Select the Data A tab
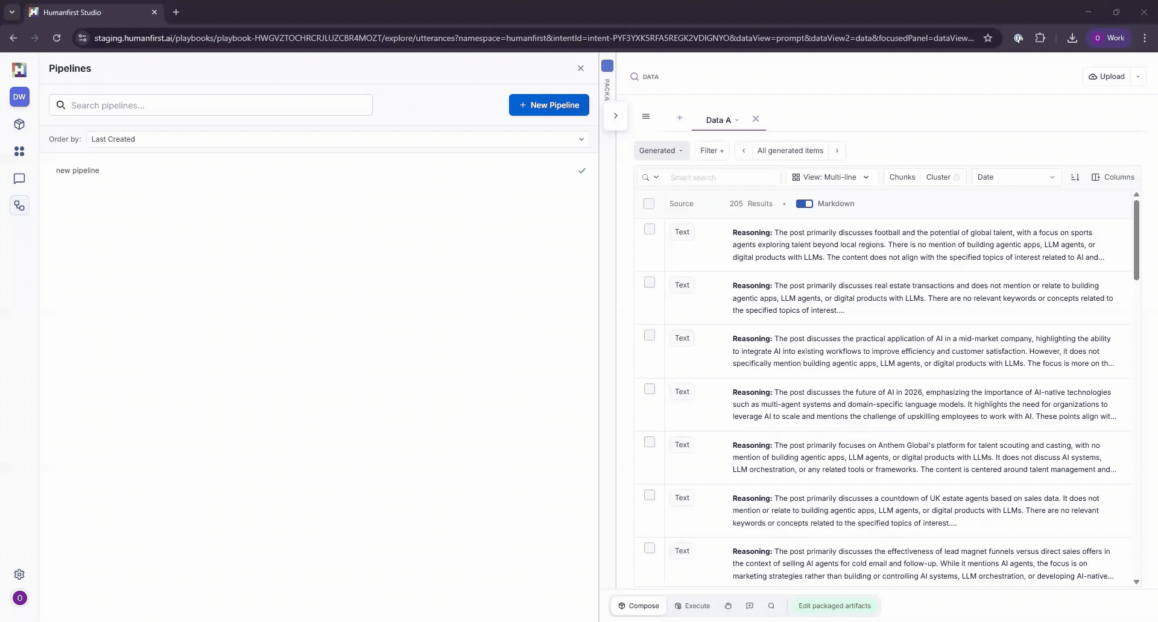This screenshot has height=622, width=1158. (x=718, y=120)
